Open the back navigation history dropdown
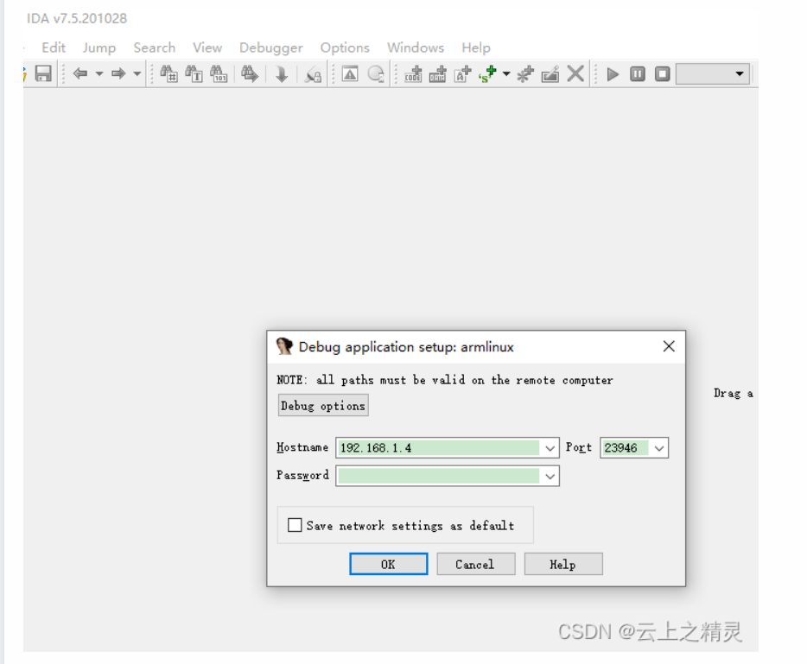The height and width of the screenshot is (664, 807). (99, 74)
